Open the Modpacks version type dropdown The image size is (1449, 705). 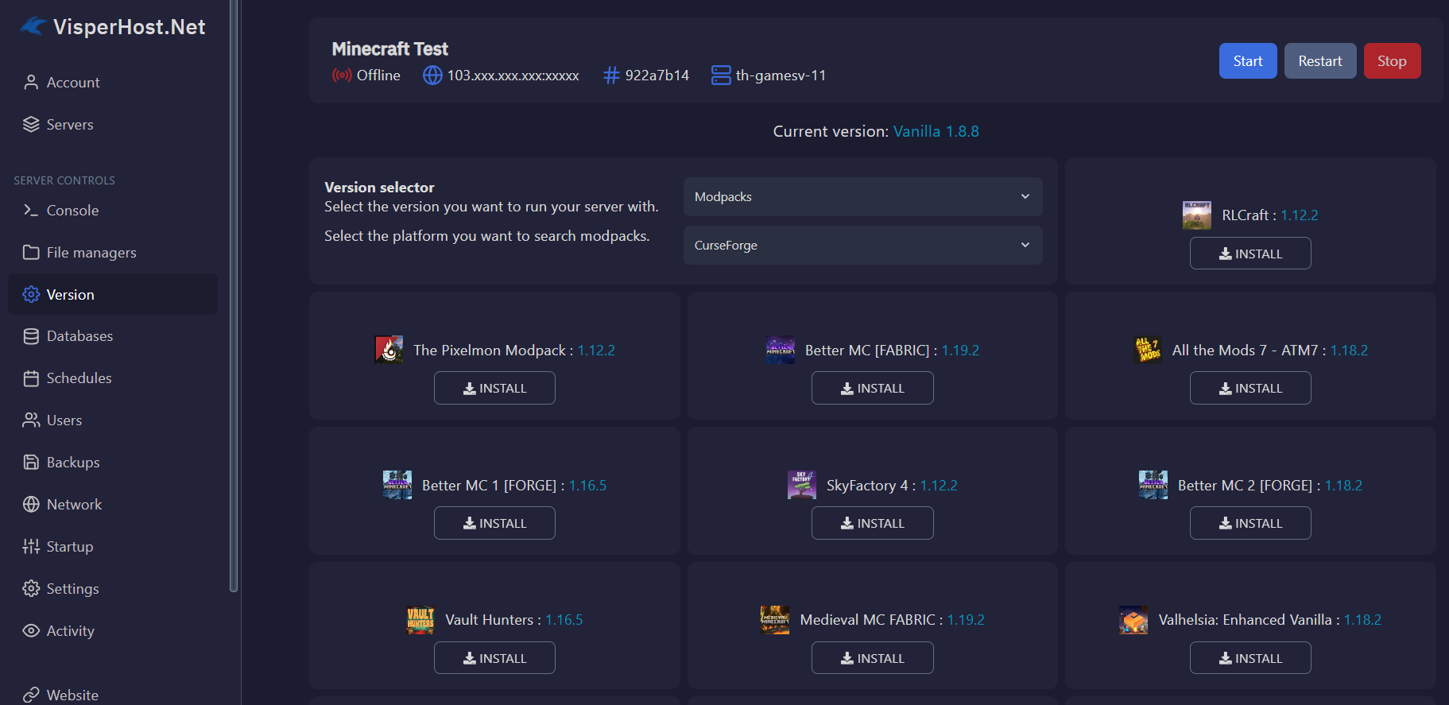[862, 197]
